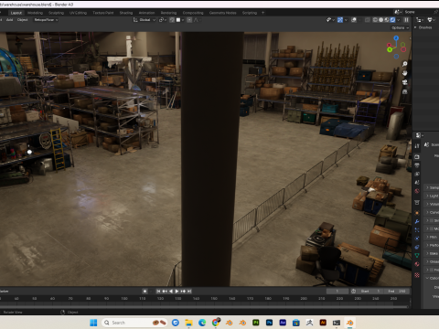Image resolution: width=439 pixels, height=329 pixels.
Task: Click the Start frame field
Action: tap(369, 292)
